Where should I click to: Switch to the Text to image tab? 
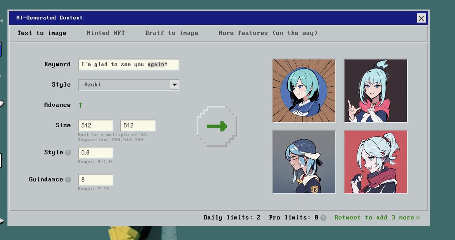tap(42, 33)
